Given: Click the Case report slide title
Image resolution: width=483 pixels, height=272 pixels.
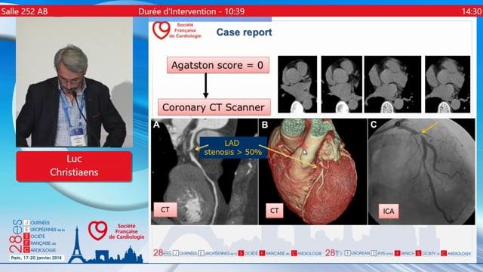Looking at the screenshot, I should 244,32.
